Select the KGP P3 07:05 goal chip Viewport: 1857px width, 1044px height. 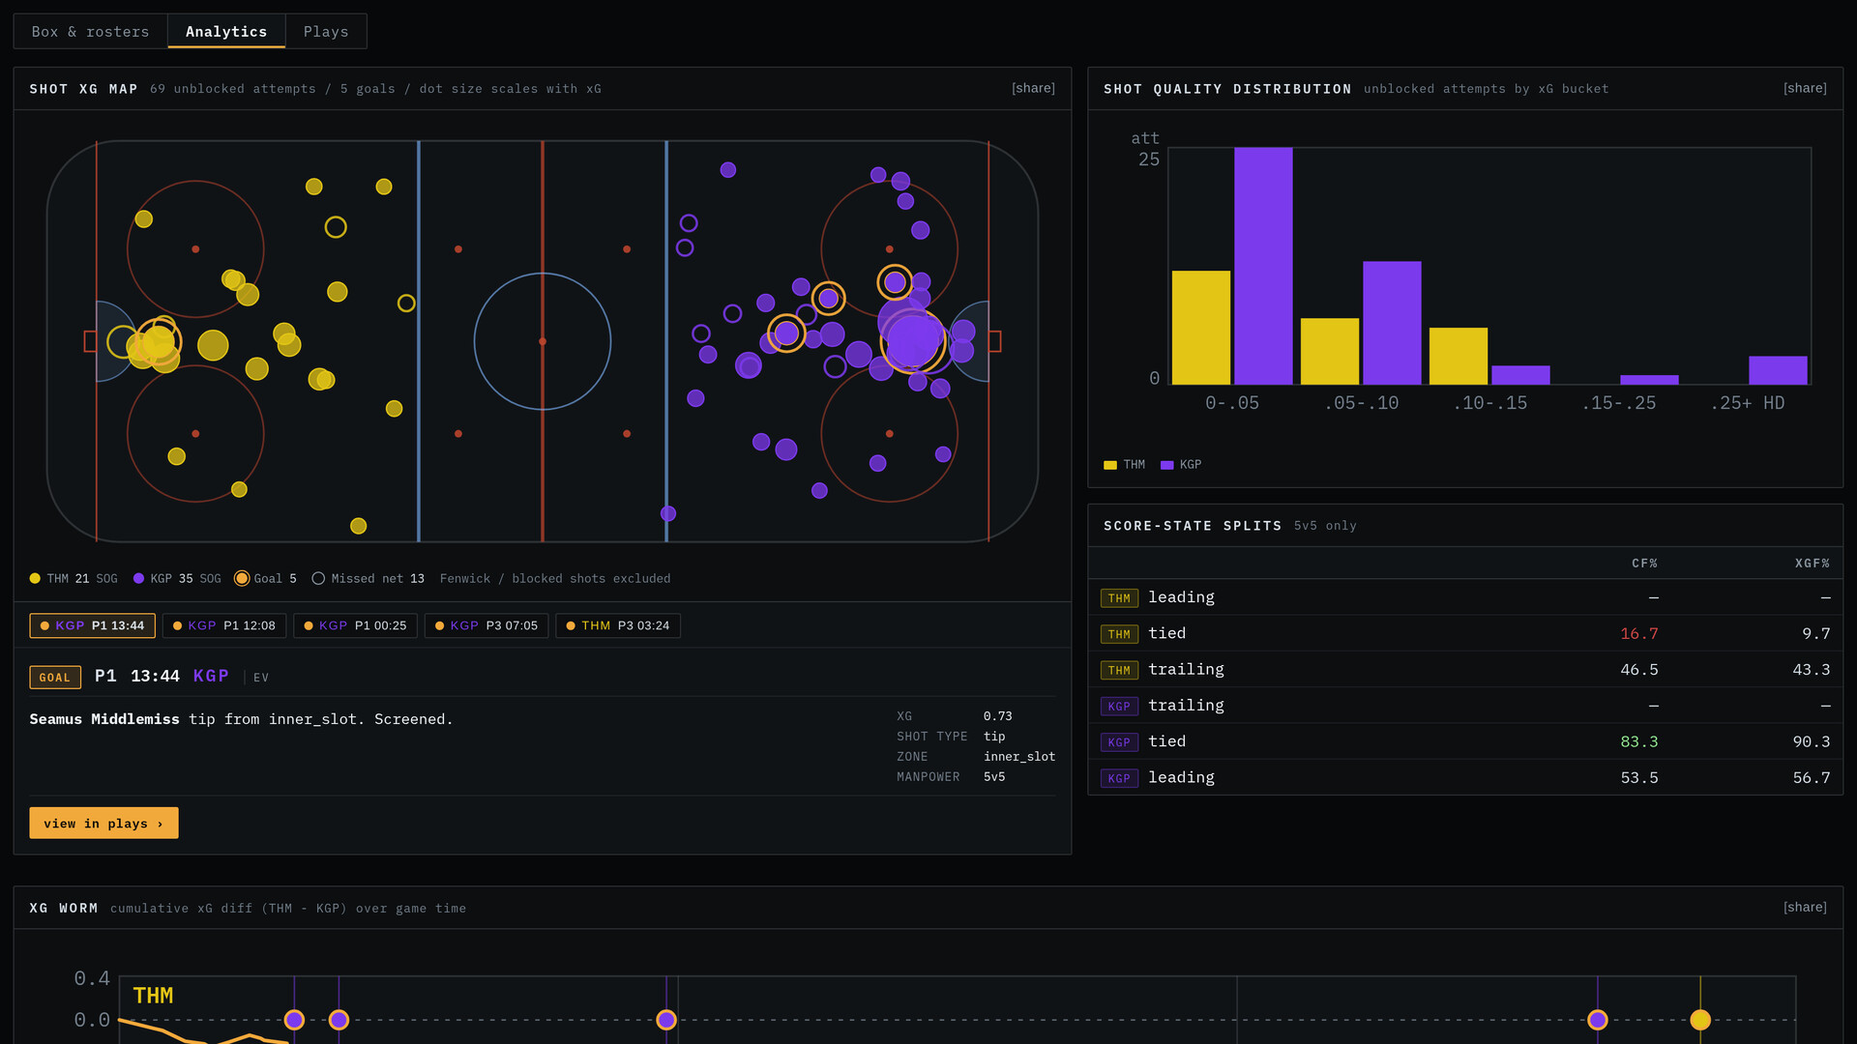(486, 625)
